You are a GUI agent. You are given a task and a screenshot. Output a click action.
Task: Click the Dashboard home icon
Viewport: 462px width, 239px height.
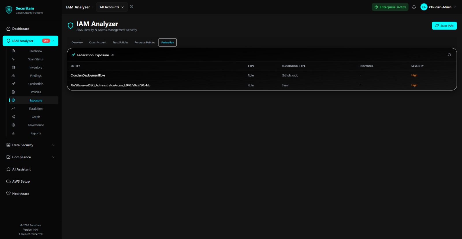click(x=8, y=29)
